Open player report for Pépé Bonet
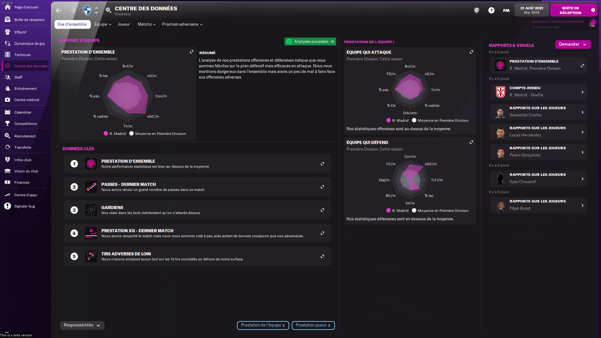Screen dimensions: 601x338 click(x=538, y=205)
